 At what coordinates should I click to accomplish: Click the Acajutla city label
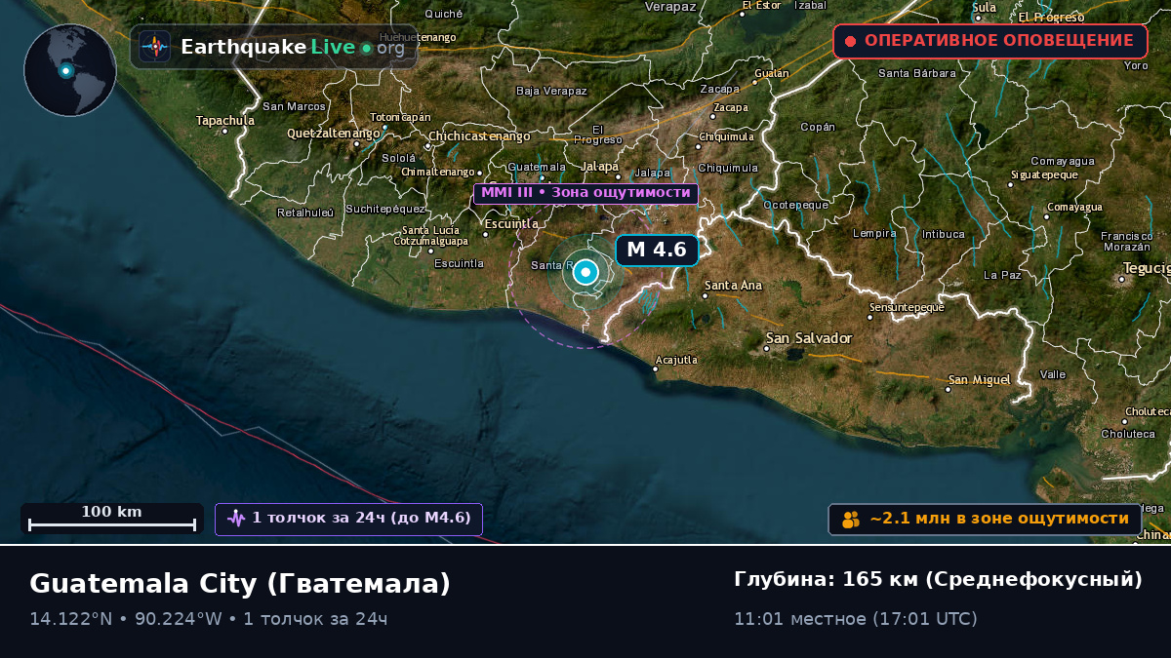tap(676, 360)
